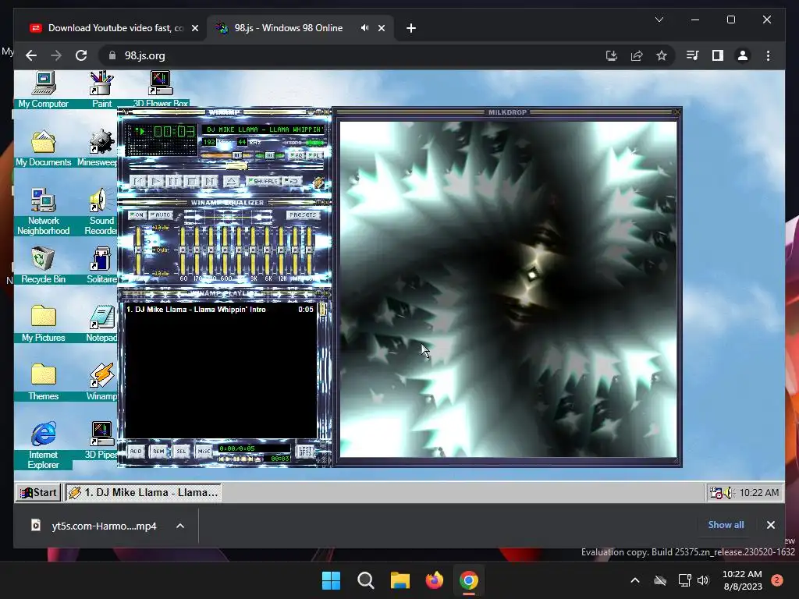Toggle equalizer AUTO button
Image resolution: width=799 pixels, height=599 pixels.
click(162, 215)
